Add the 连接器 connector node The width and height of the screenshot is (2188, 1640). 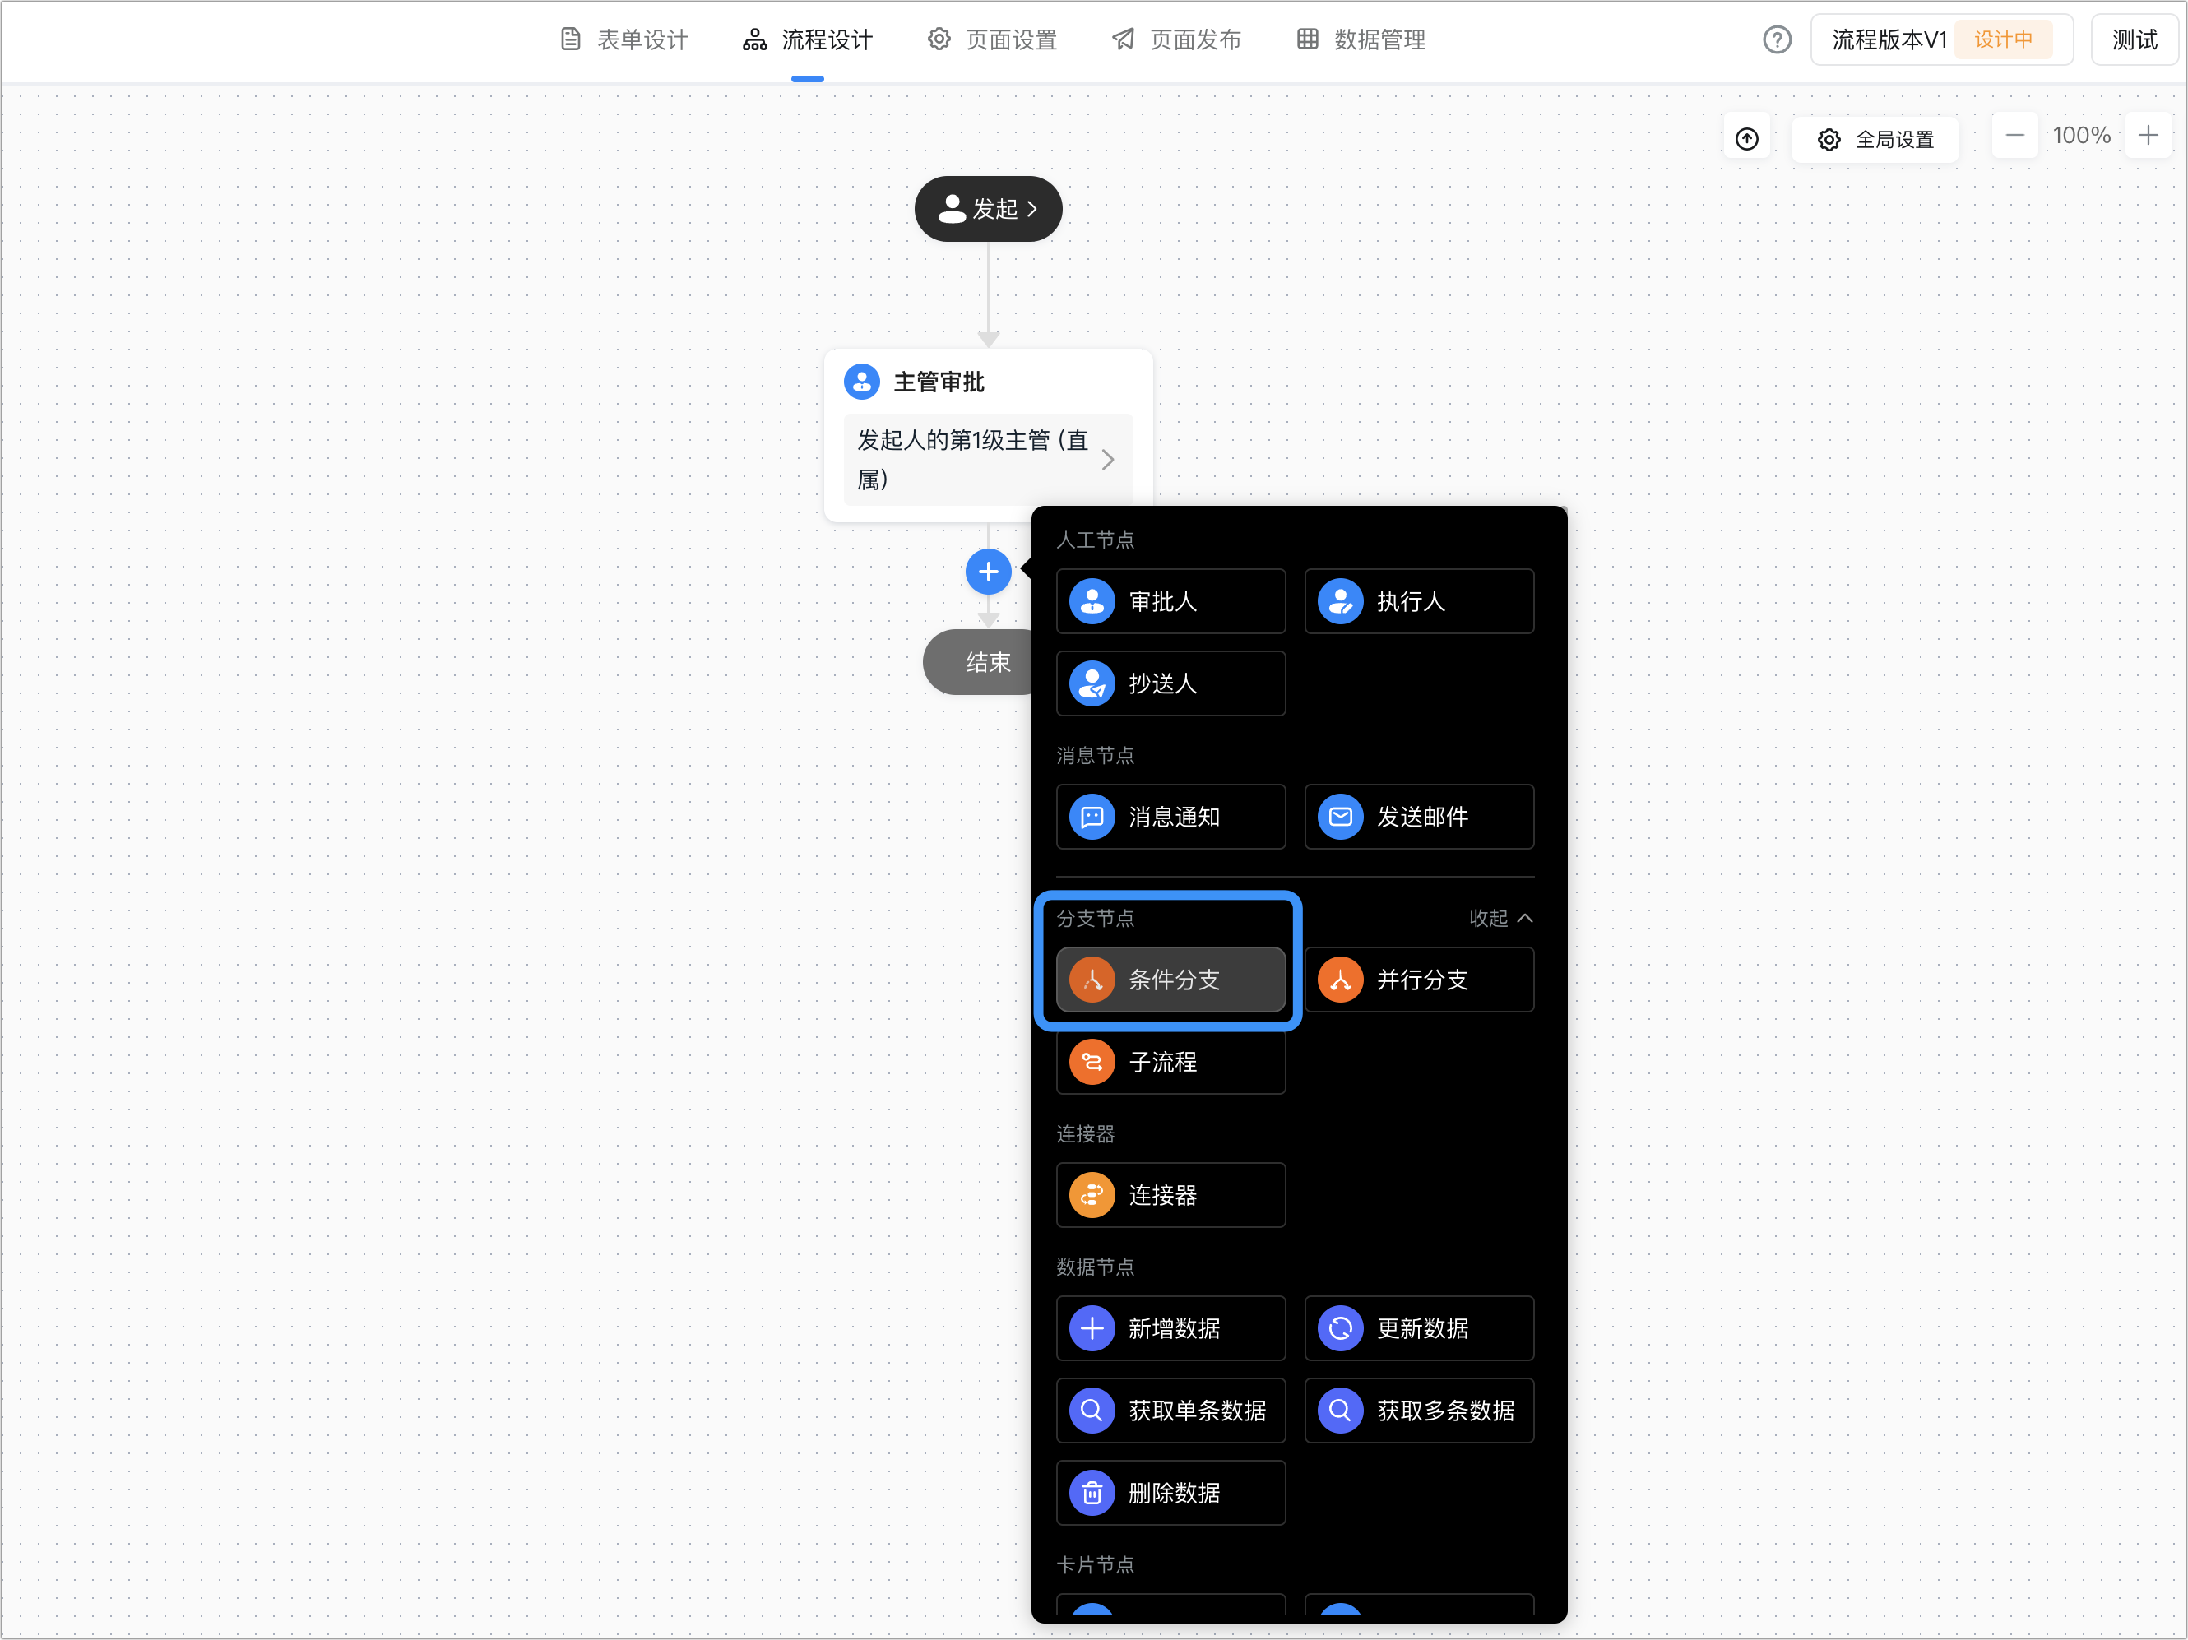[x=1170, y=1196]
